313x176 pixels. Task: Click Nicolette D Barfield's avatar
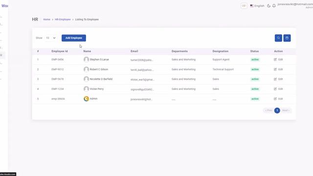[86, 79]
